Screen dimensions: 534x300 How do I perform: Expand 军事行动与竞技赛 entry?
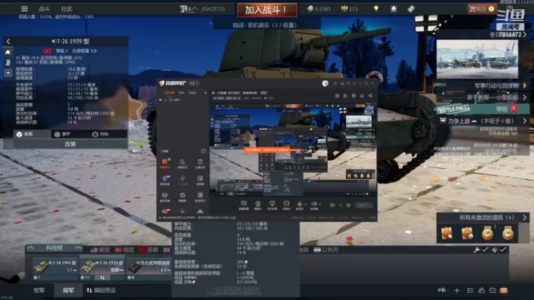[x=481, y=86]
